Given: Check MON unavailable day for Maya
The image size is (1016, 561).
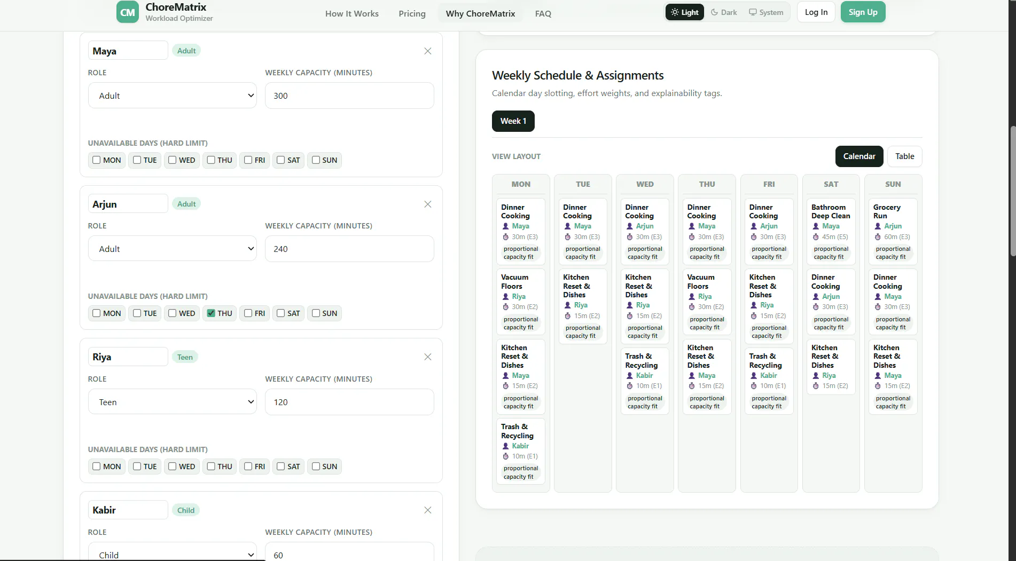Looking at the screenshot, I should (97, 160).
